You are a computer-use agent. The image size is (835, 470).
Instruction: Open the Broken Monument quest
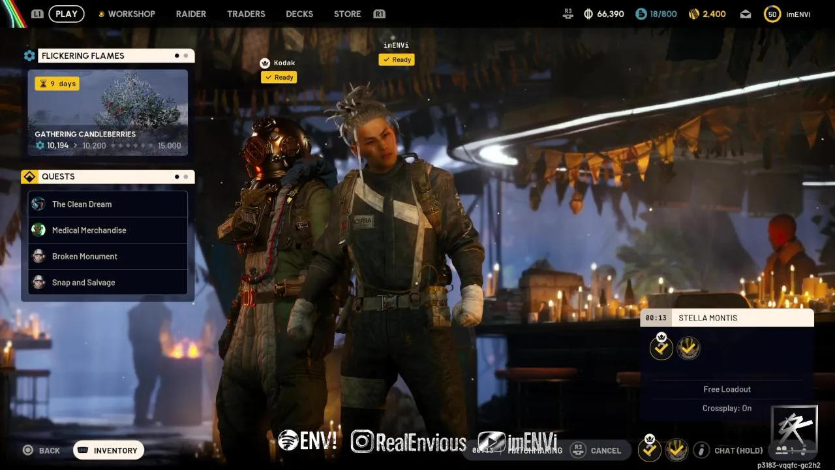[108, 257]
